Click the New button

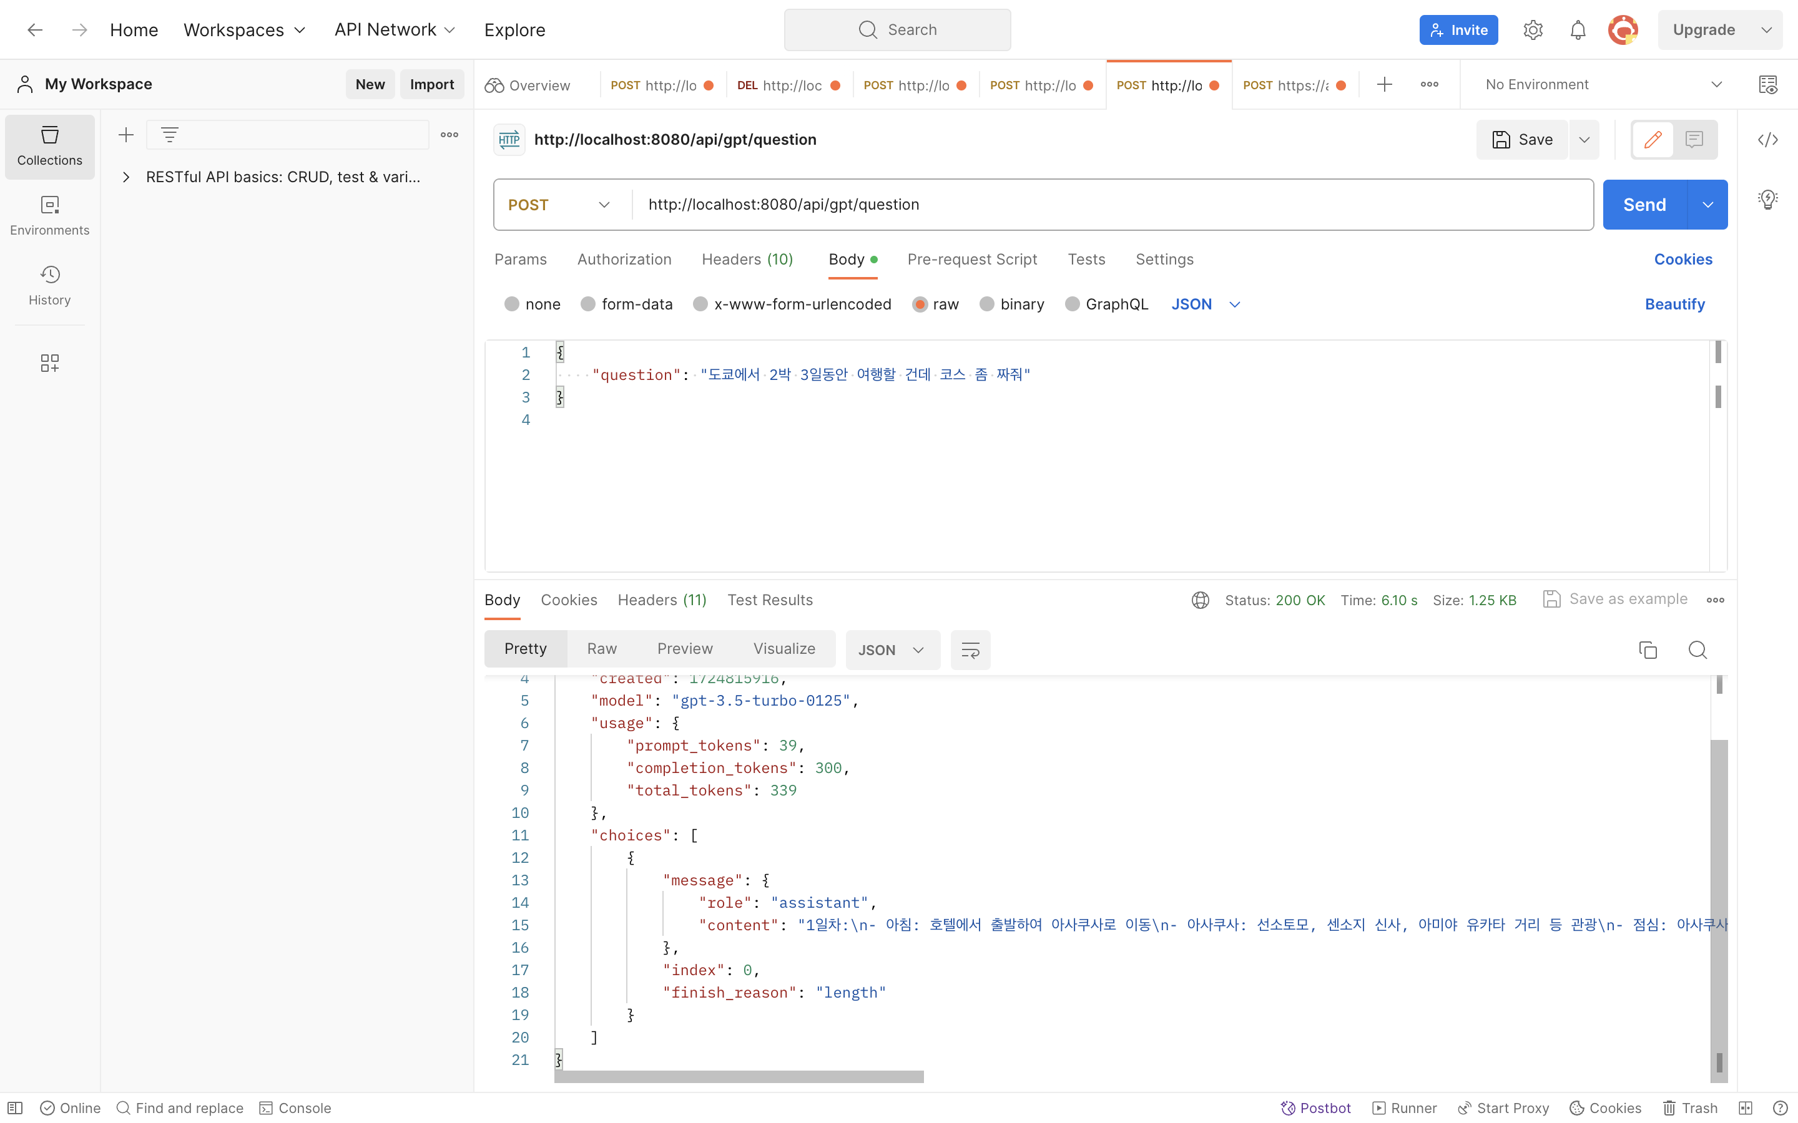(x=370, y=85)
